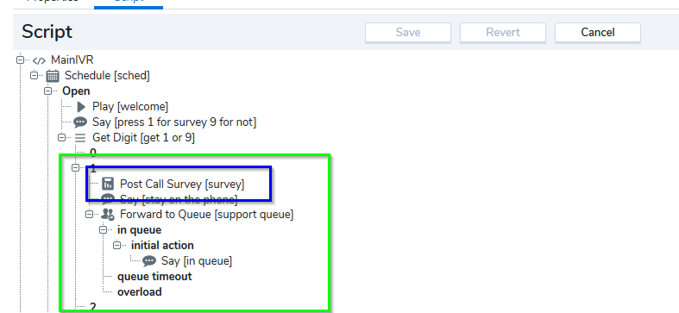
Task: Click the Forward to Queue people icon
Action: point(108,215)
